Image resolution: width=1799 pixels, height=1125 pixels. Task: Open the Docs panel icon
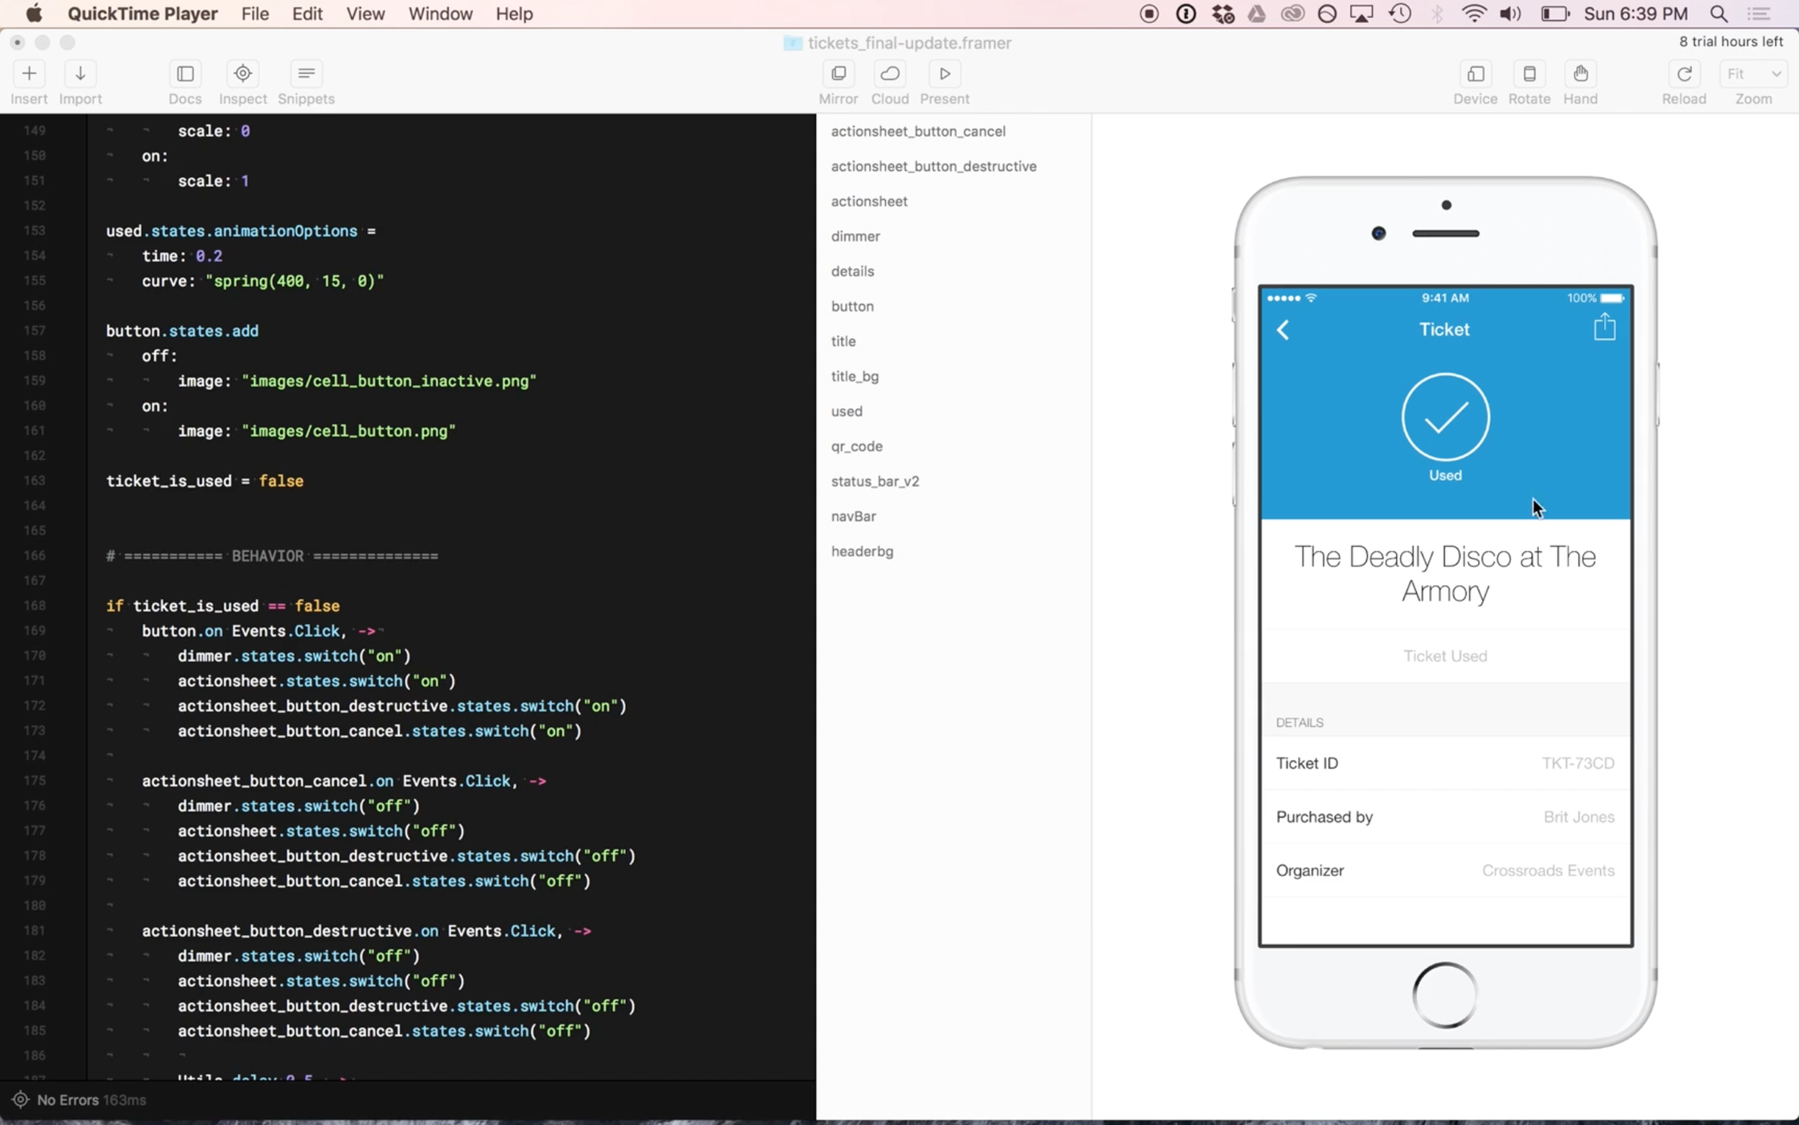point(185,73)
